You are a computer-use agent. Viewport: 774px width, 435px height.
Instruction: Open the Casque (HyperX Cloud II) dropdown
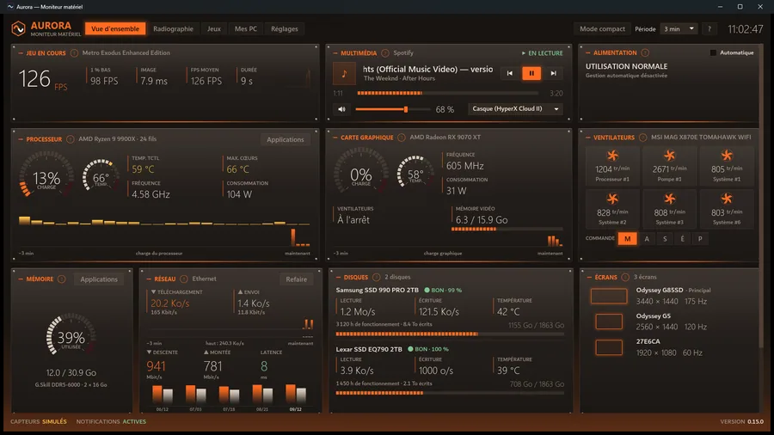(515, 108)
